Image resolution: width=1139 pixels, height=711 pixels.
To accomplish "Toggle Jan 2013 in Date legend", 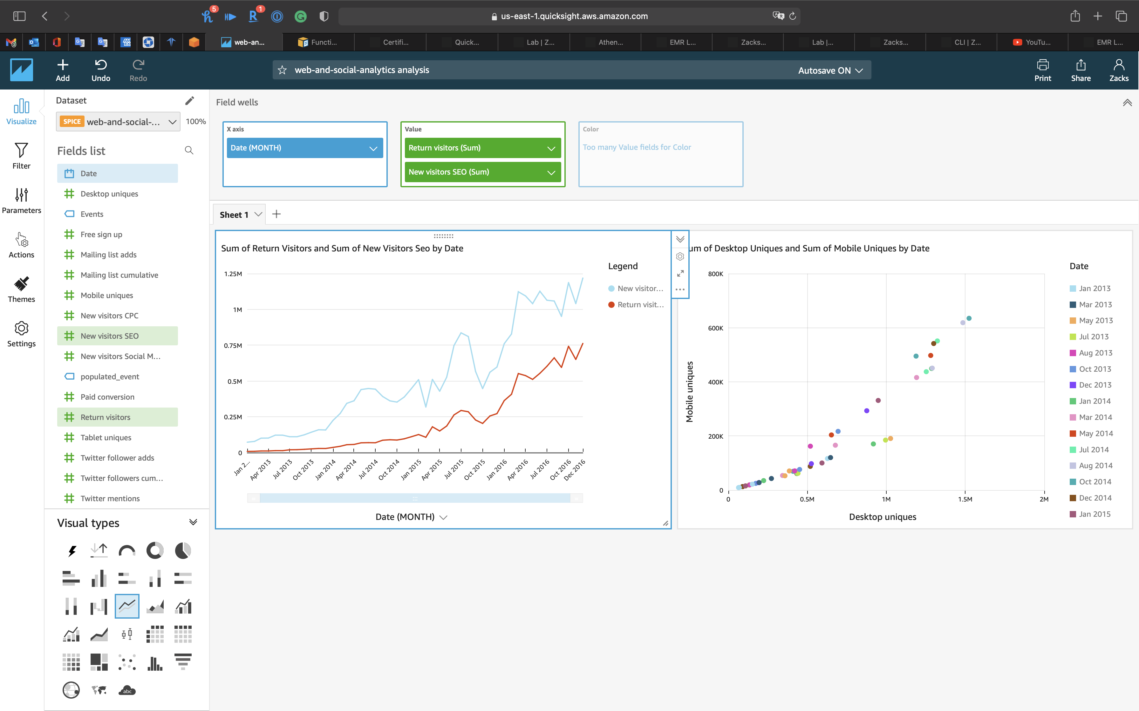I will point(1090,288).
